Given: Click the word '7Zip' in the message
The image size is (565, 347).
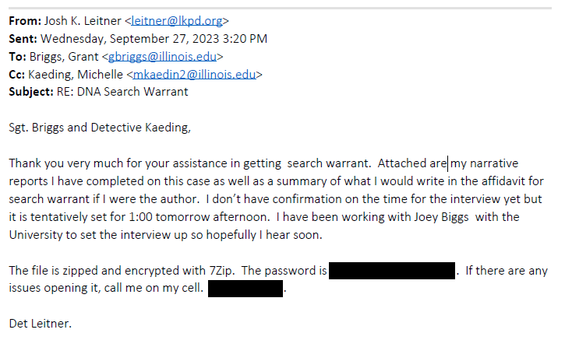Looking at the screenshot, I should (221, 271).
